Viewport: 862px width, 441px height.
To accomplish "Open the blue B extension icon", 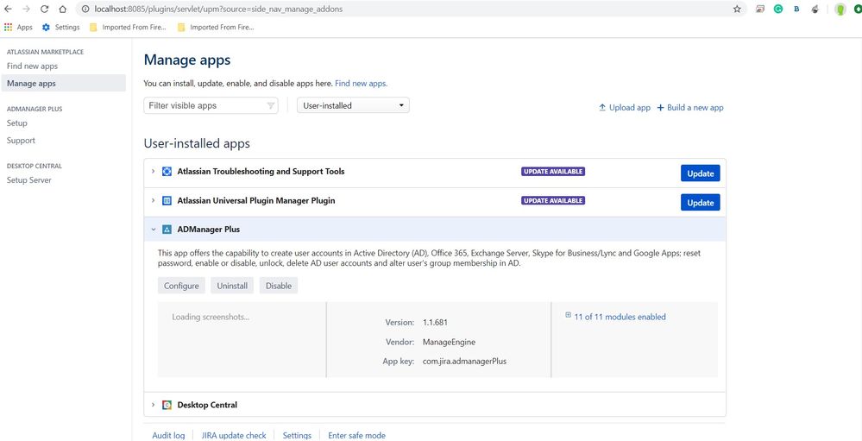I will click(796, 9).
